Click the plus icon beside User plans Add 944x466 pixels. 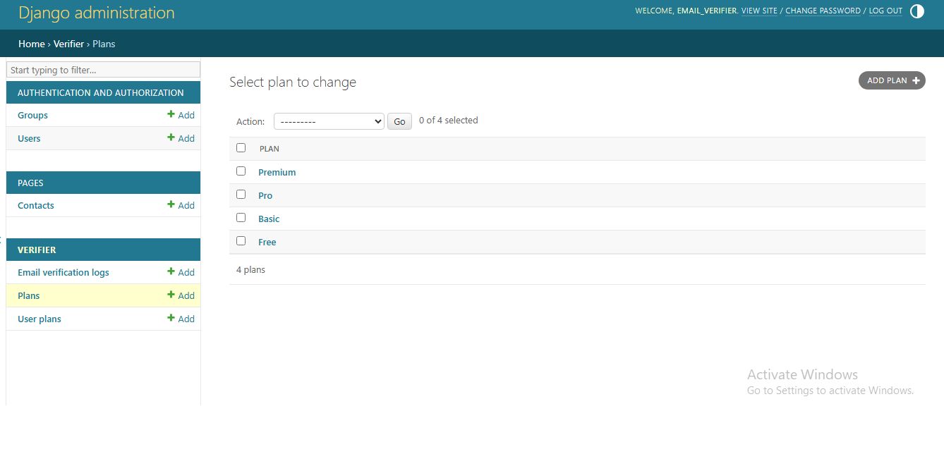(x=171, y=318)
